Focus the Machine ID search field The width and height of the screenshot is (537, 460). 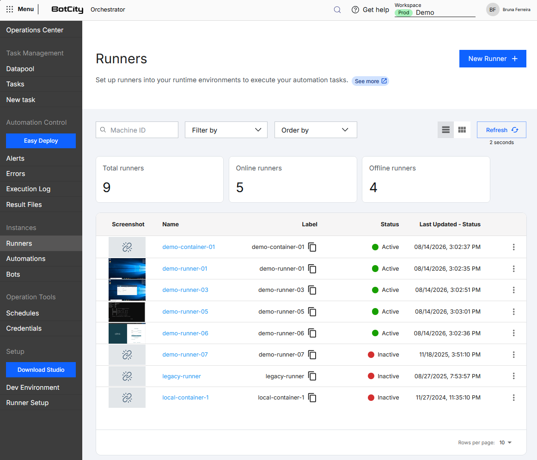pos(137,130)
